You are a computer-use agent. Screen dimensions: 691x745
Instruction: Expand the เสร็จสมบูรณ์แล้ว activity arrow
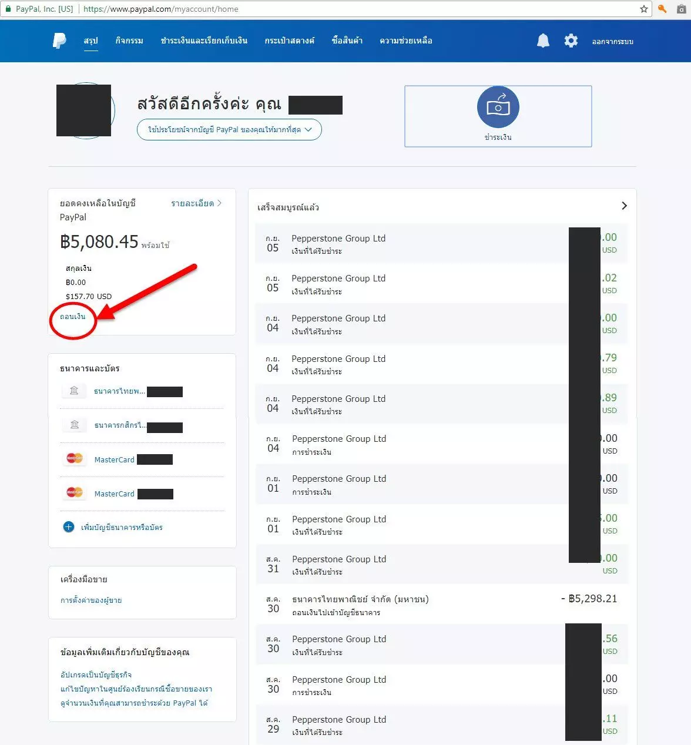point(624,206)
